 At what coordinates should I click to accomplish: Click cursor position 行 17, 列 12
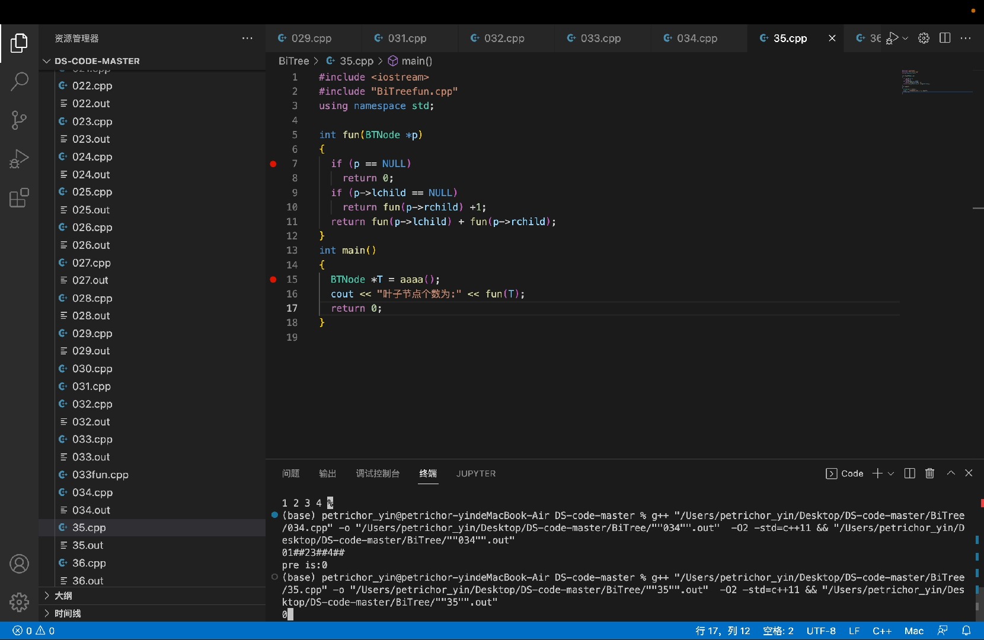click(x=723, y=631)
